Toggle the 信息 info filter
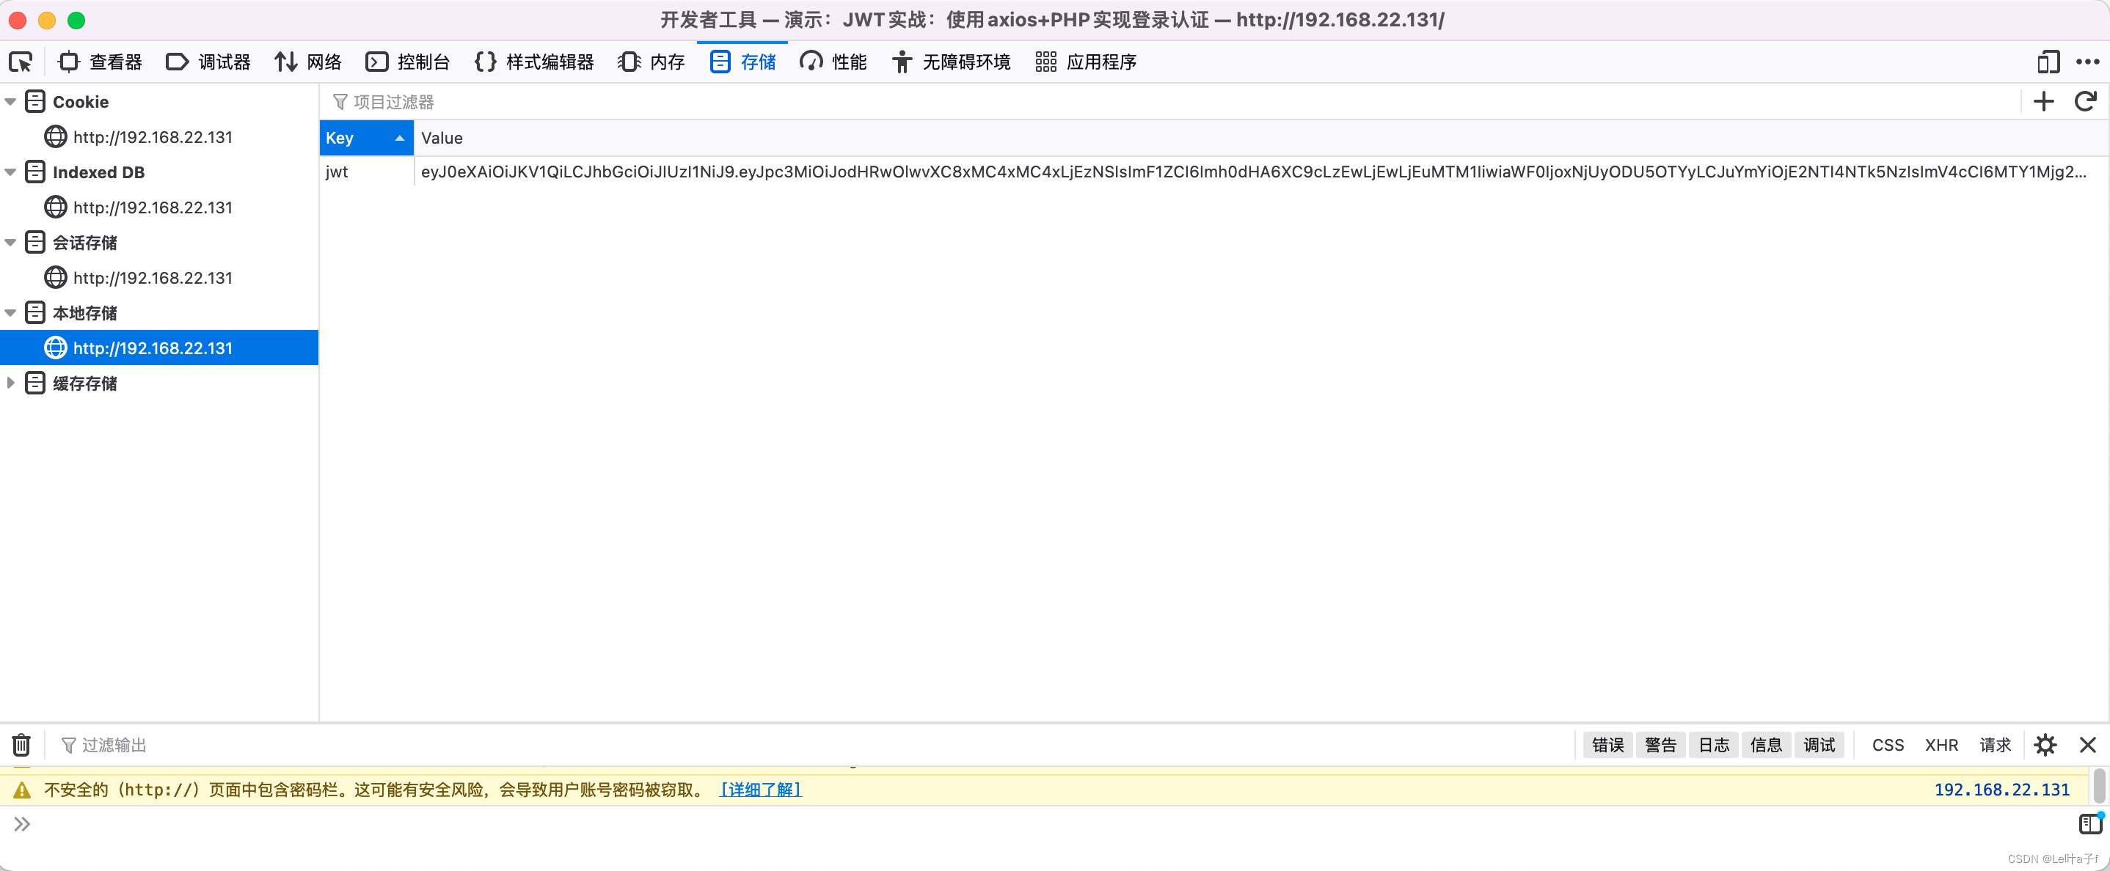The height and width of the screenshot is (871, 2110). pyautogui.click(x=1766, y=745)
